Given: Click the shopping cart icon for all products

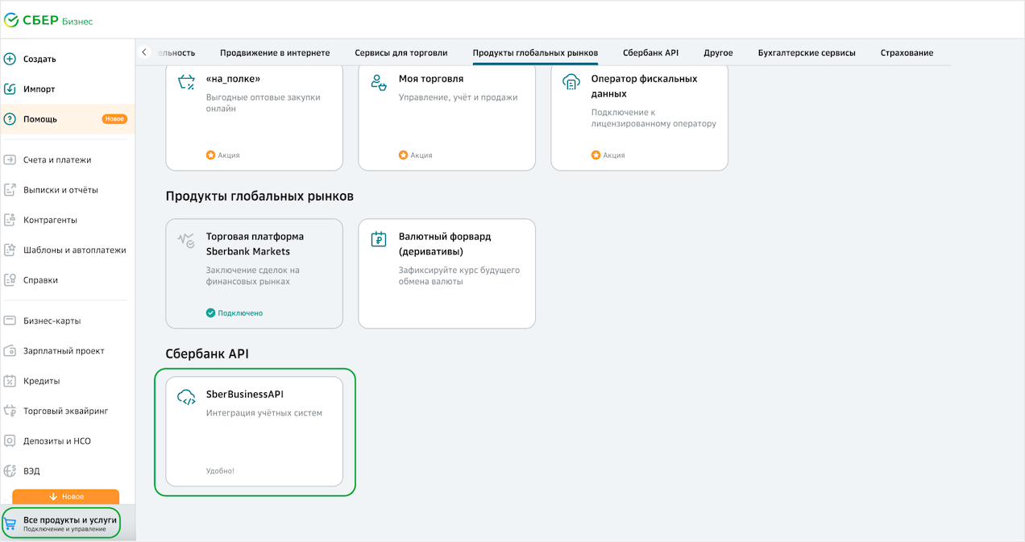Looking at the screenshot, I should pyautogui.click(x=10, y=524).
